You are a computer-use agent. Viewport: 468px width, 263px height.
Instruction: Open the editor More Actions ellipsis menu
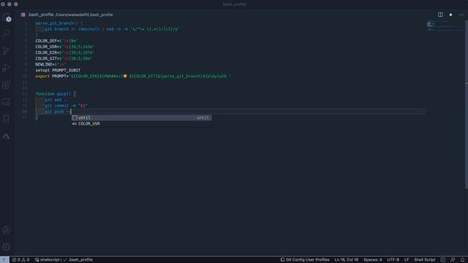click(x=461, y=15)
